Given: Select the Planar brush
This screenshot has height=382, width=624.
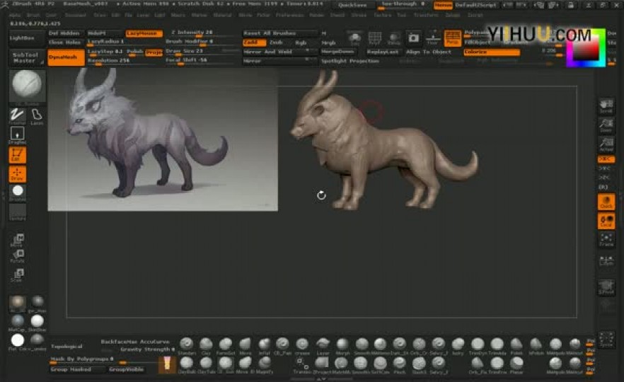Looking at the screenshot, I should tap(516, 365).
